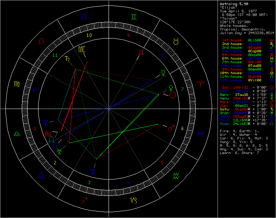Click the Scorpio zodiac glyph on wheel
This screenshot has height=218, width=276.
coord(41,176)
